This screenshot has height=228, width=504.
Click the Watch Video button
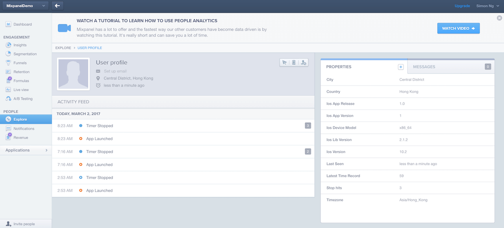(x=458, y=28)
